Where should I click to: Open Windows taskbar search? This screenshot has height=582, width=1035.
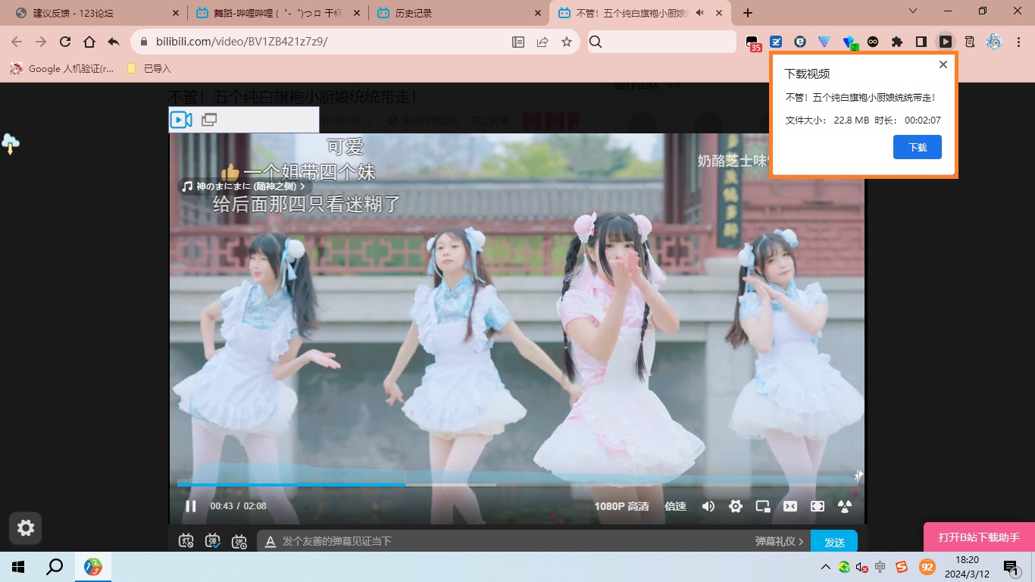55,567
